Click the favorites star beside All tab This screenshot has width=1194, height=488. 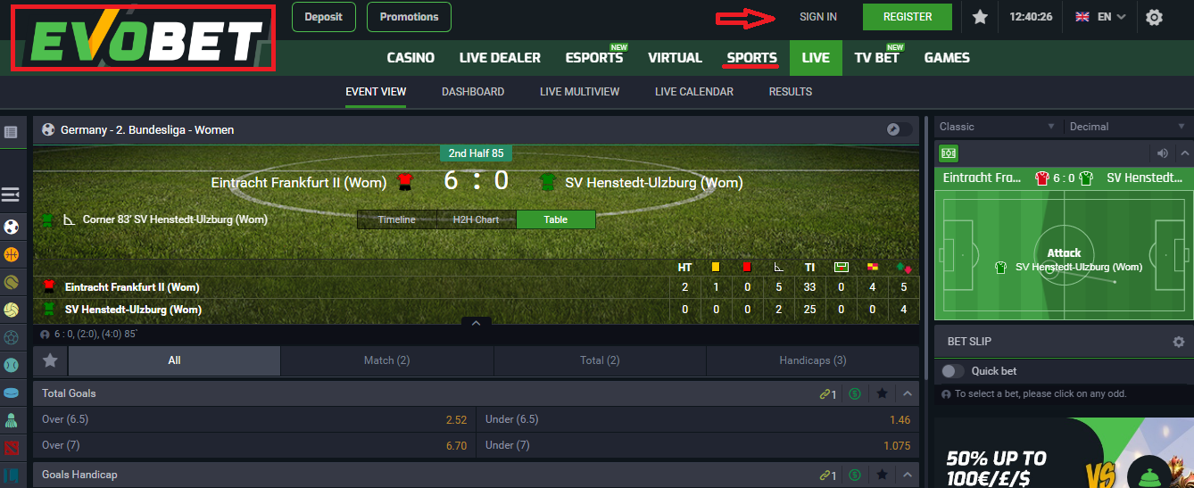[x=50, y=360]
